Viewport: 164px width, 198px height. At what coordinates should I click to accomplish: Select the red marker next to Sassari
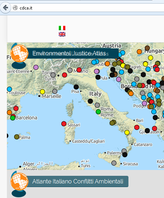[x=64, y=124]
